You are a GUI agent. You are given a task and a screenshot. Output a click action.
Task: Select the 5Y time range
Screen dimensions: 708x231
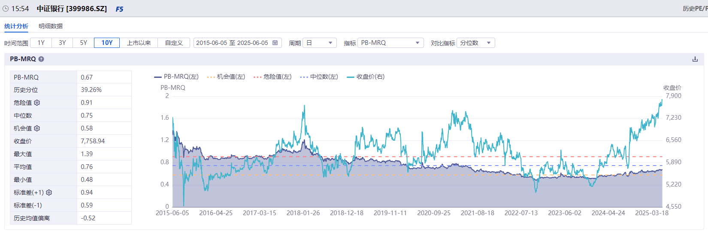pos(84,43)
